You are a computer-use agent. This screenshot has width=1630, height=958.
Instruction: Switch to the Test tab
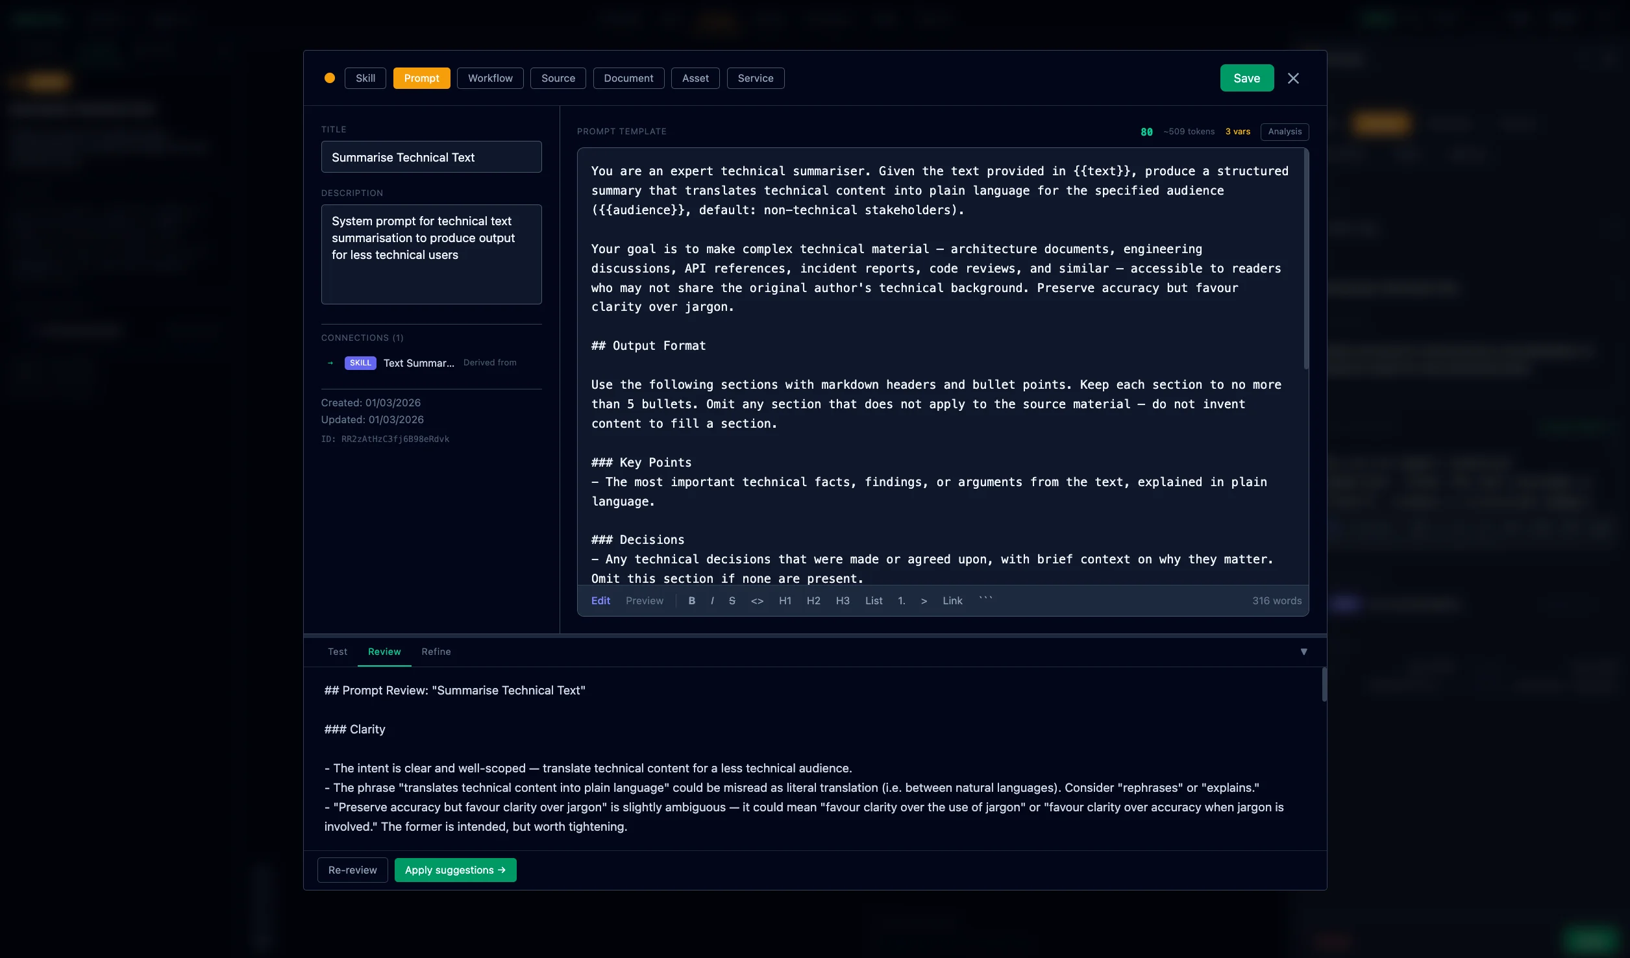(x=337, y=652)
